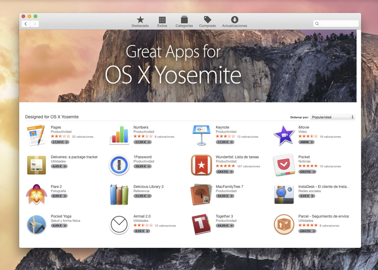Open the Together 3 icon
This screenshot has width=378, height=270.
point(201,225)
